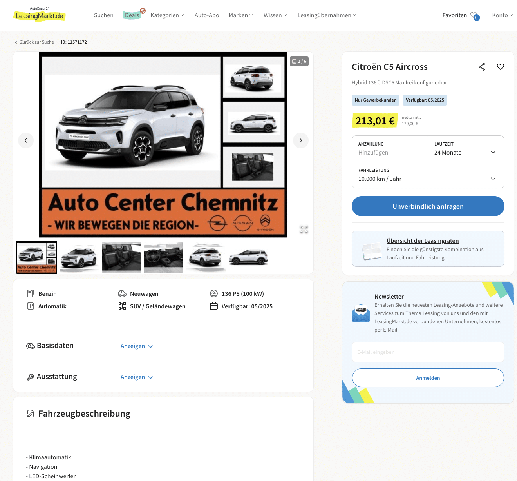
Task: Click the Navigation description line
Action: (x=42, y=467)
